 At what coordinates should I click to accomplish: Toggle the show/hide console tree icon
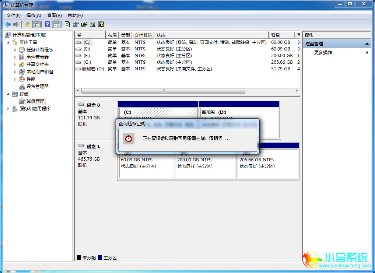(x=36, y=24)
